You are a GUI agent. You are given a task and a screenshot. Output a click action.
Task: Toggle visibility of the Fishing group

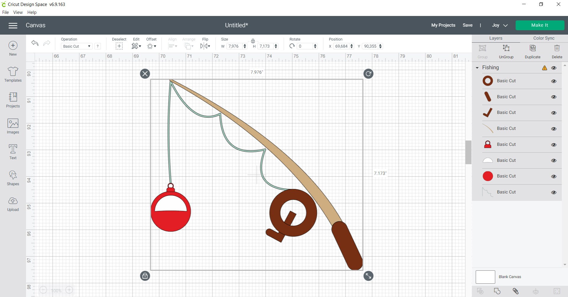(554, 68)
